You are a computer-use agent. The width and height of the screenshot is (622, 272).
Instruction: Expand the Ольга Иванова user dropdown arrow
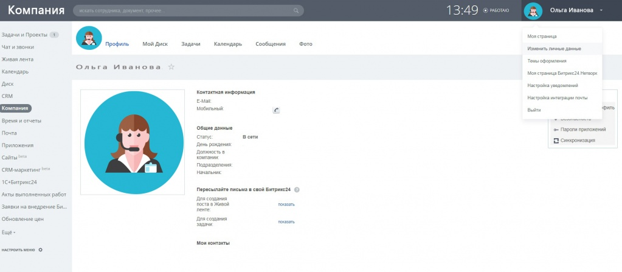coord(601,10)
